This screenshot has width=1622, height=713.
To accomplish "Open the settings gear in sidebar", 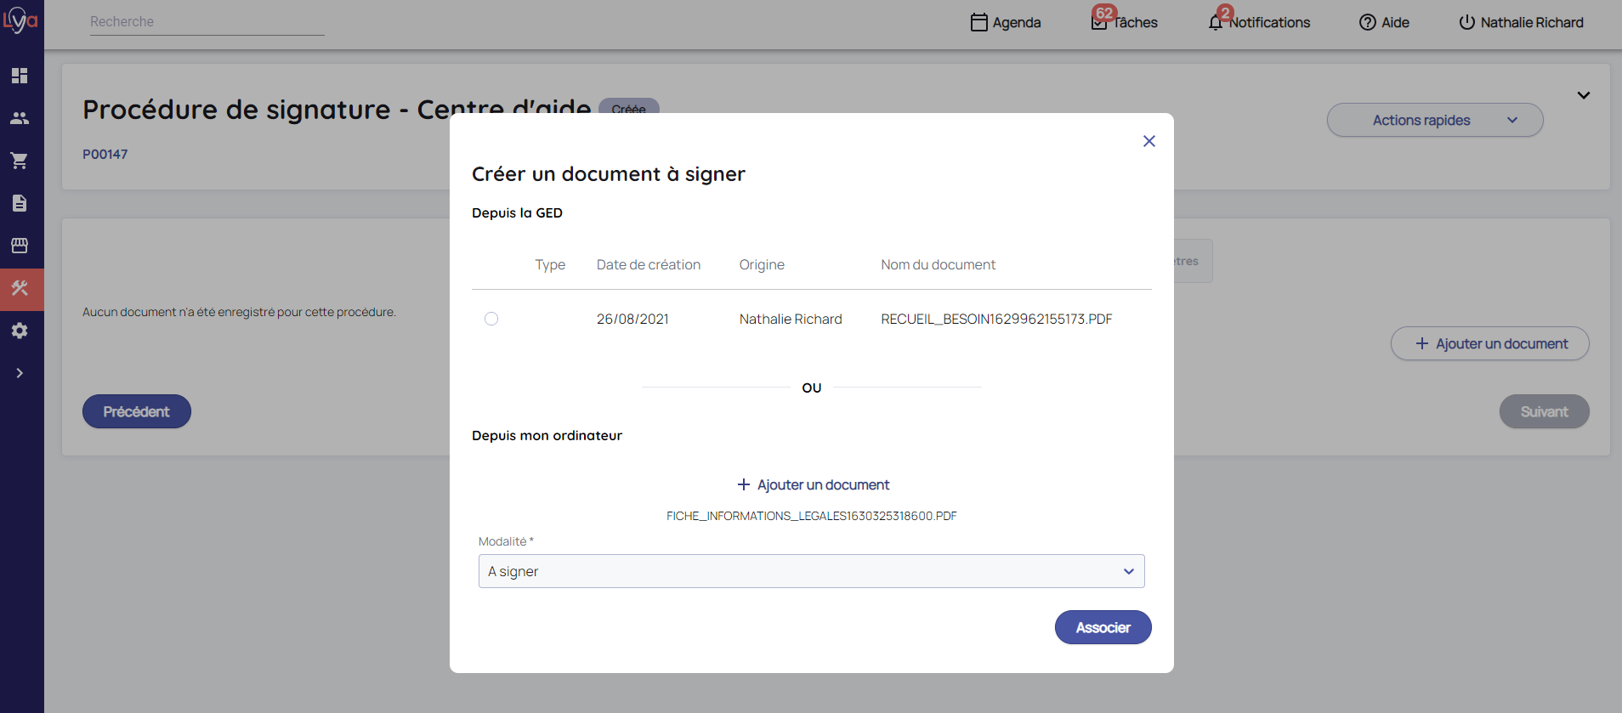I will tap(20, 331).
